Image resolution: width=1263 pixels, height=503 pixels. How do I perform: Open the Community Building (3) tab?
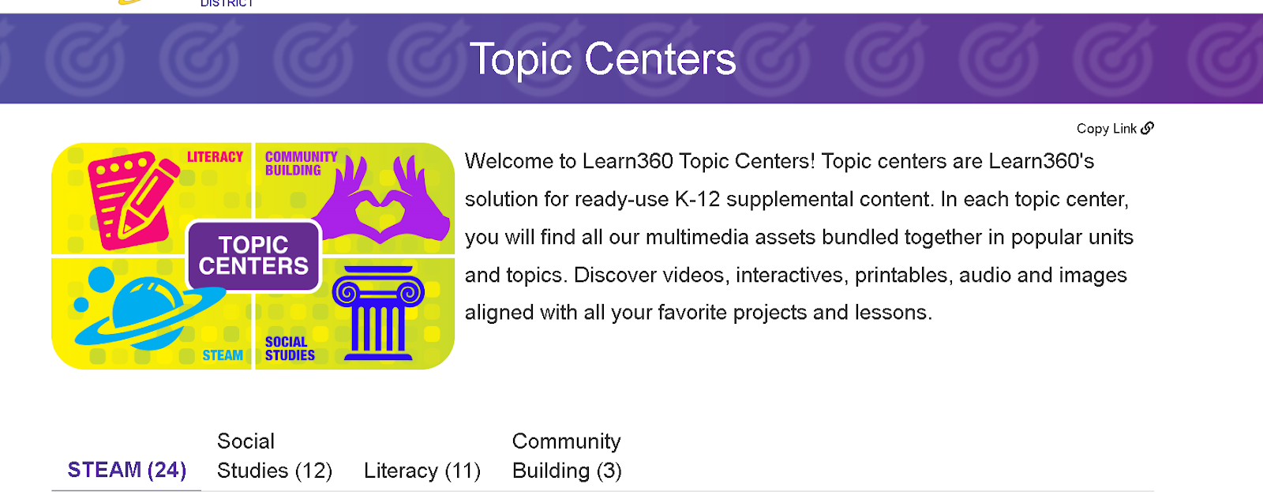pyautogui.click(x=567, y=456)
